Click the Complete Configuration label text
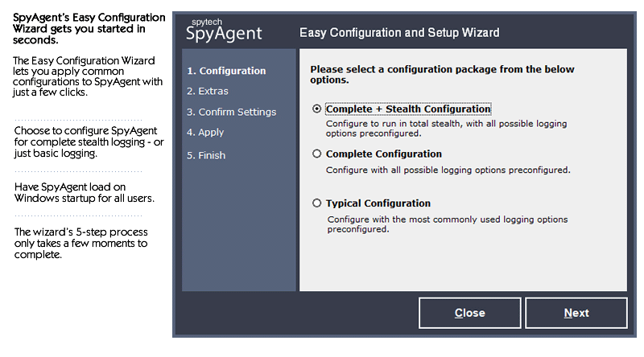 (x=384, y=154)
